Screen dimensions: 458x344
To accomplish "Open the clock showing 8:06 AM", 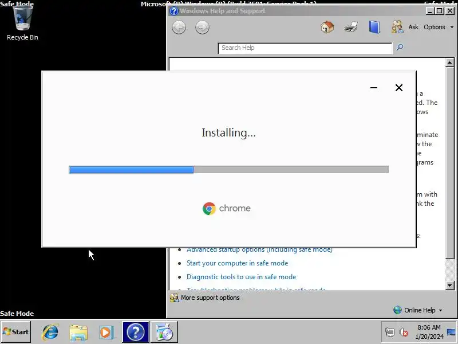I will tap(429, 332).
